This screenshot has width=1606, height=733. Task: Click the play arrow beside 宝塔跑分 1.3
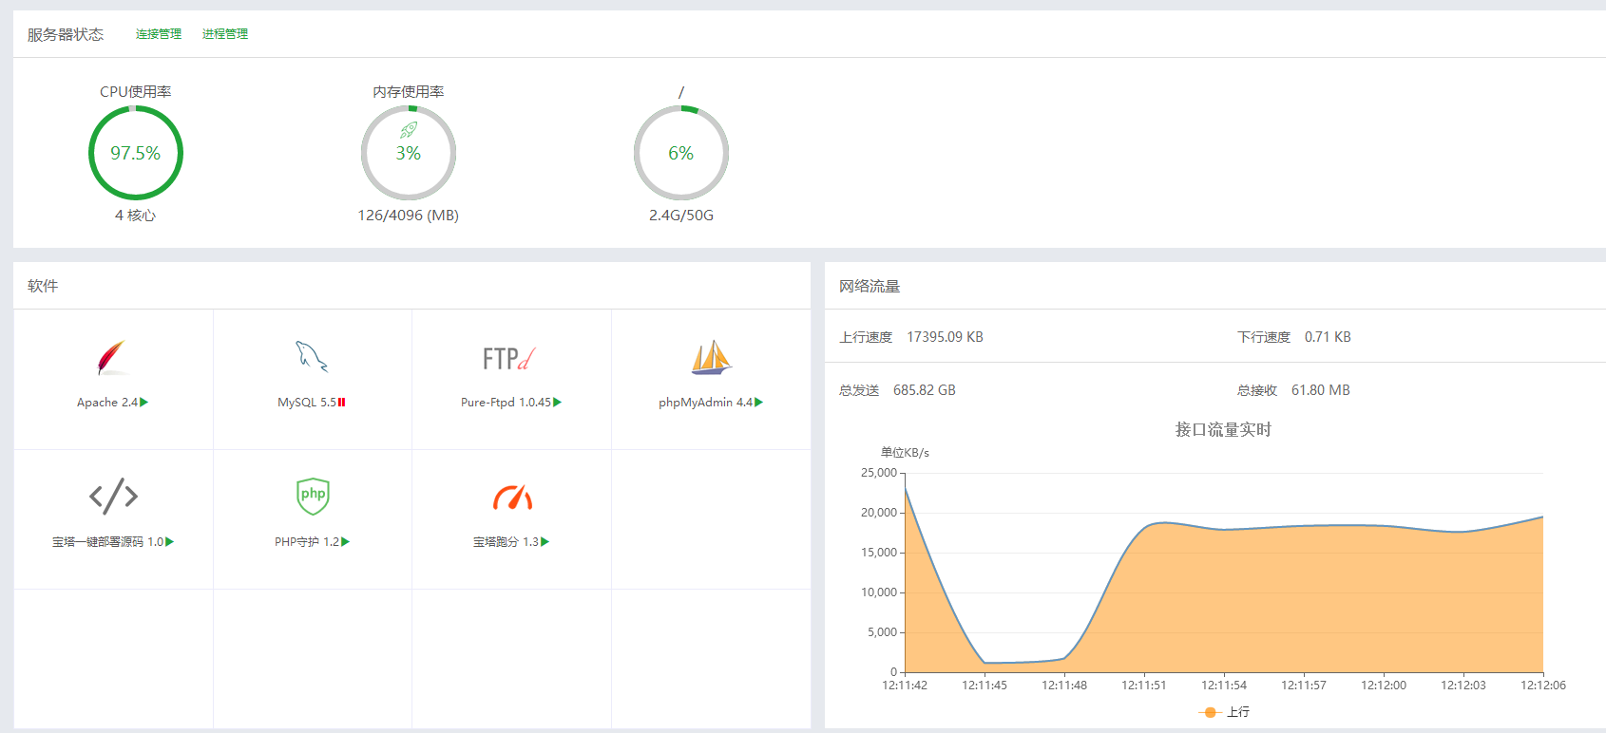(545, 542)
